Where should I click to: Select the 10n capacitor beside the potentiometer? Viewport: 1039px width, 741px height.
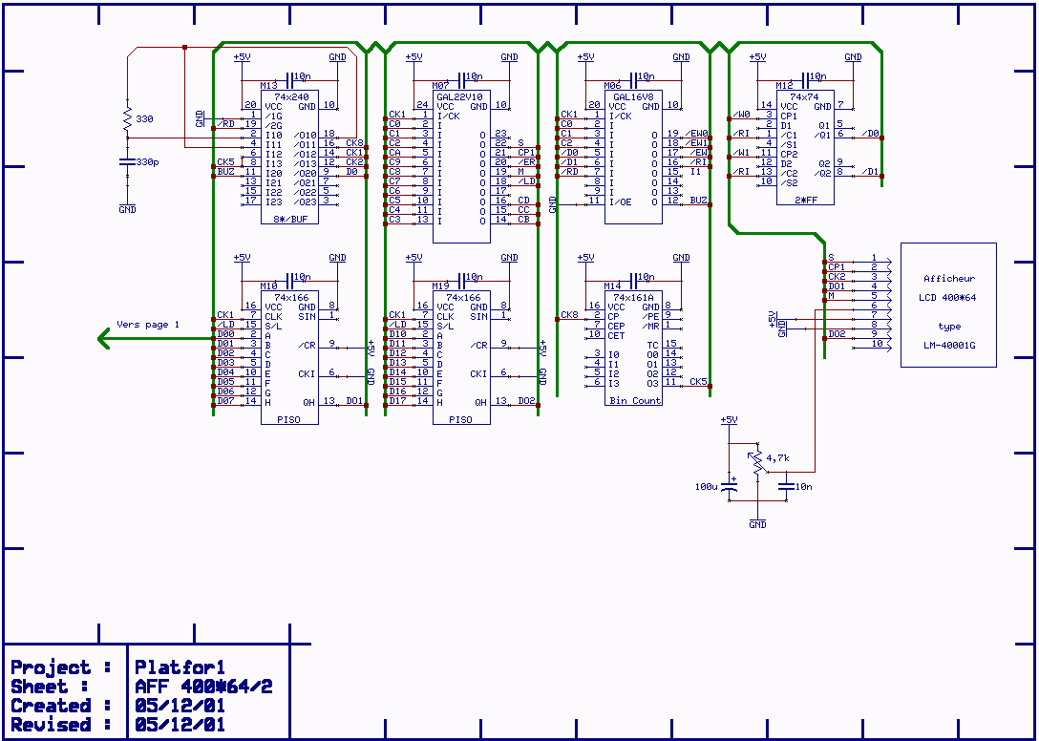785,486
